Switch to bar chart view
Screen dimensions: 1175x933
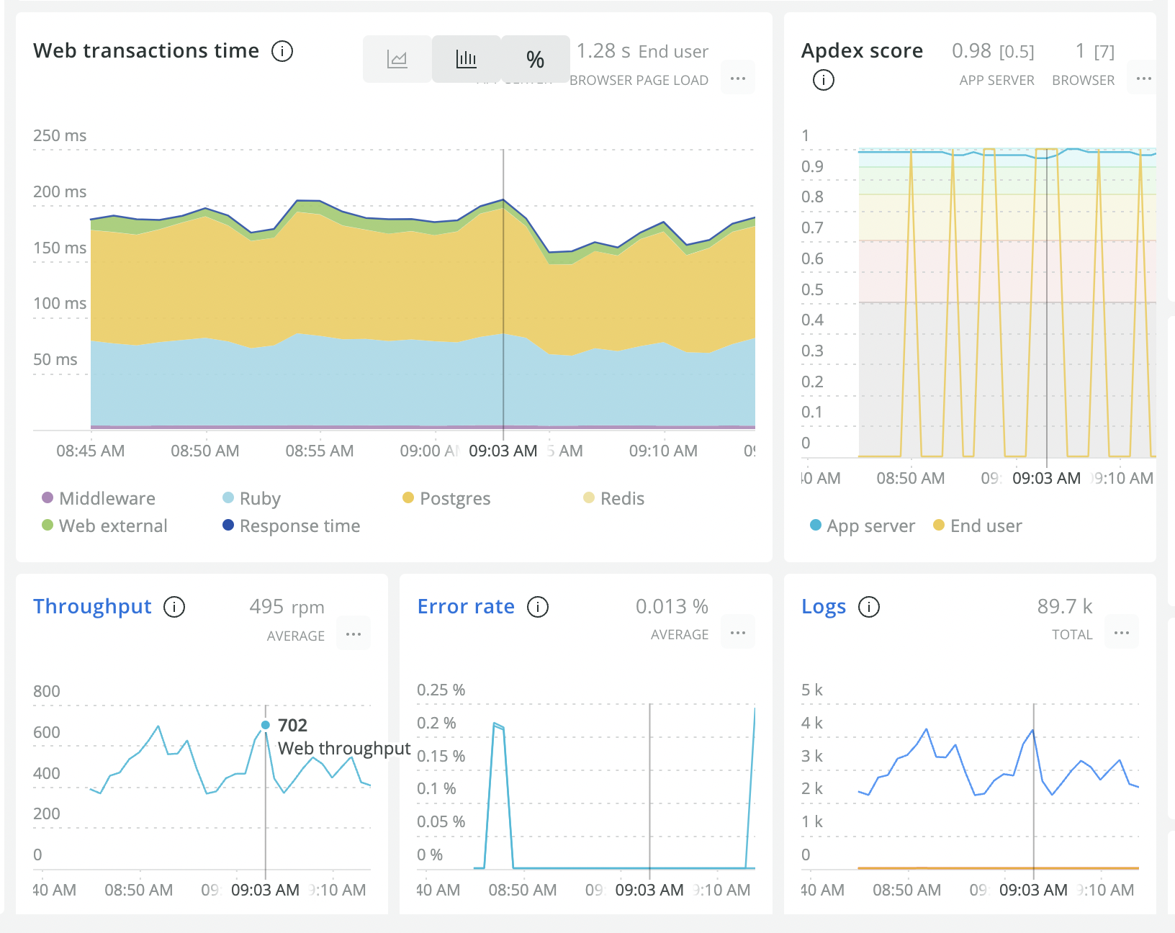(466, 59)
